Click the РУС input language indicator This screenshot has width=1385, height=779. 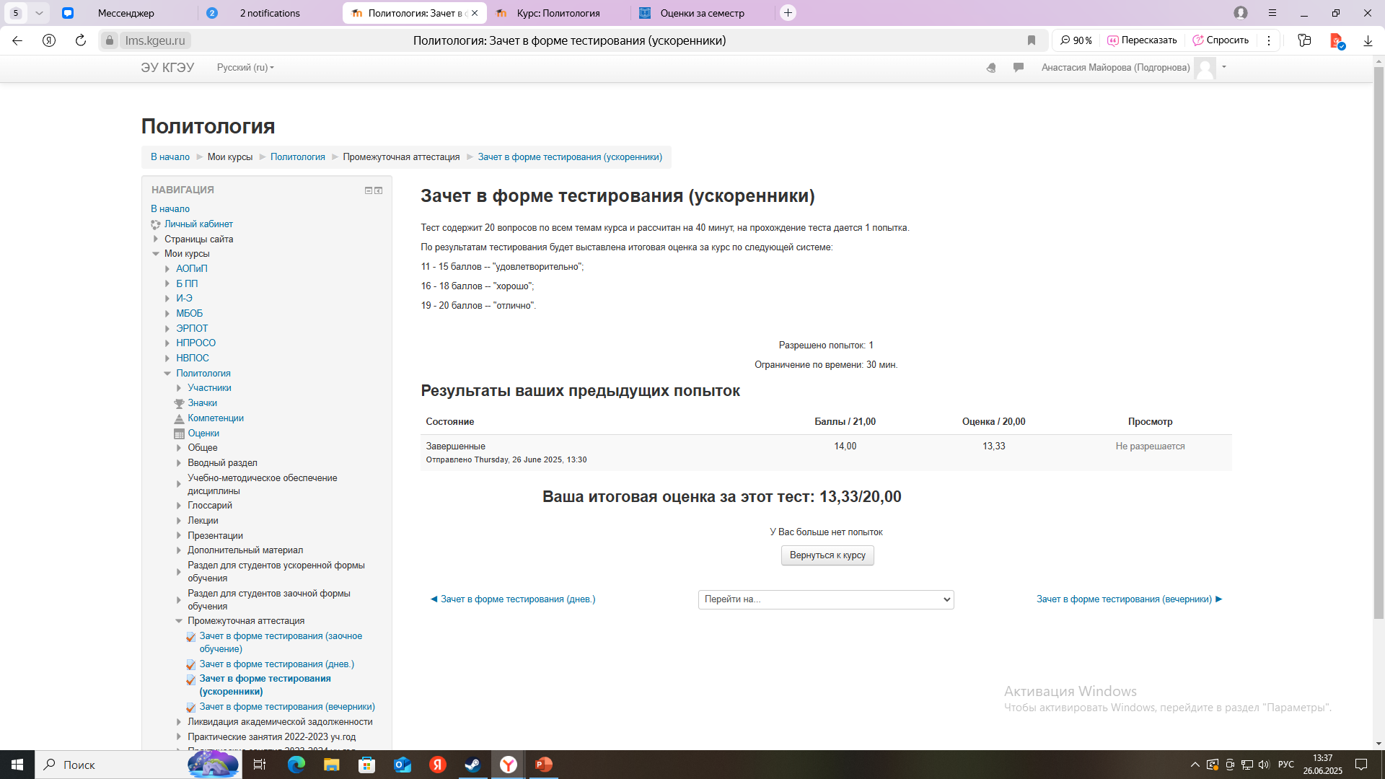pyautogui.click(x=1286, y=765)
